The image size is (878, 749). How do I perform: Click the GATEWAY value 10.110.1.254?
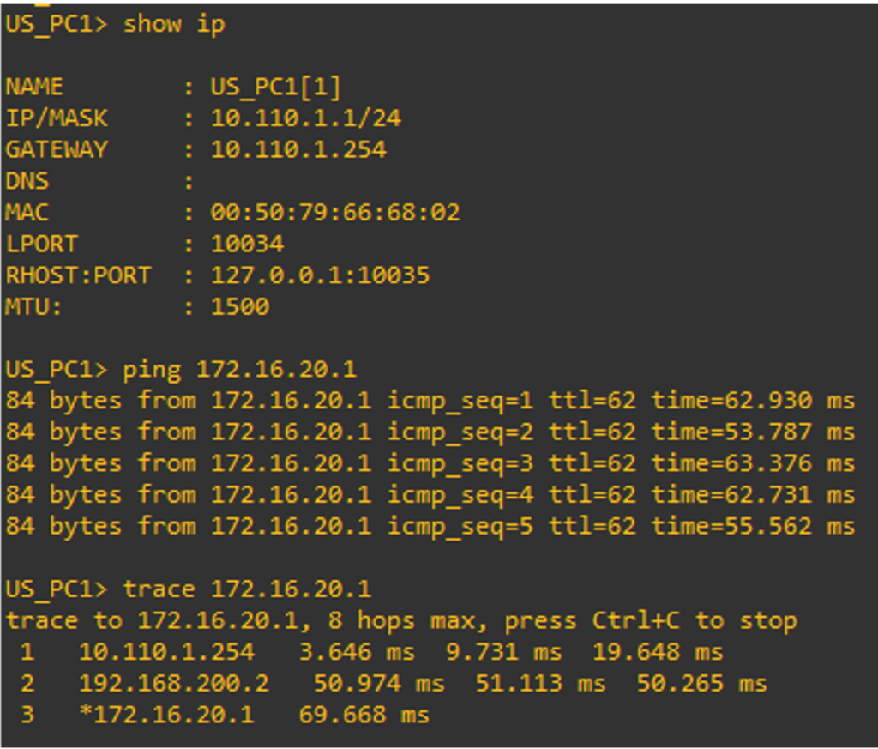(298, 149)
